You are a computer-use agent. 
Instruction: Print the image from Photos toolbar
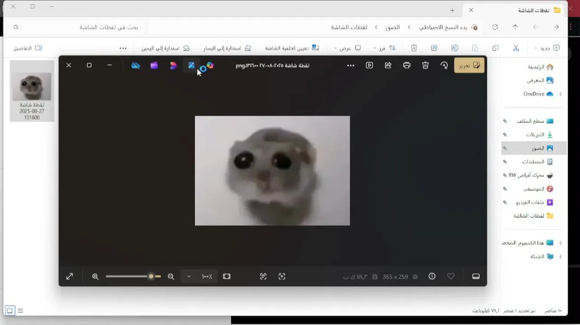407,65
